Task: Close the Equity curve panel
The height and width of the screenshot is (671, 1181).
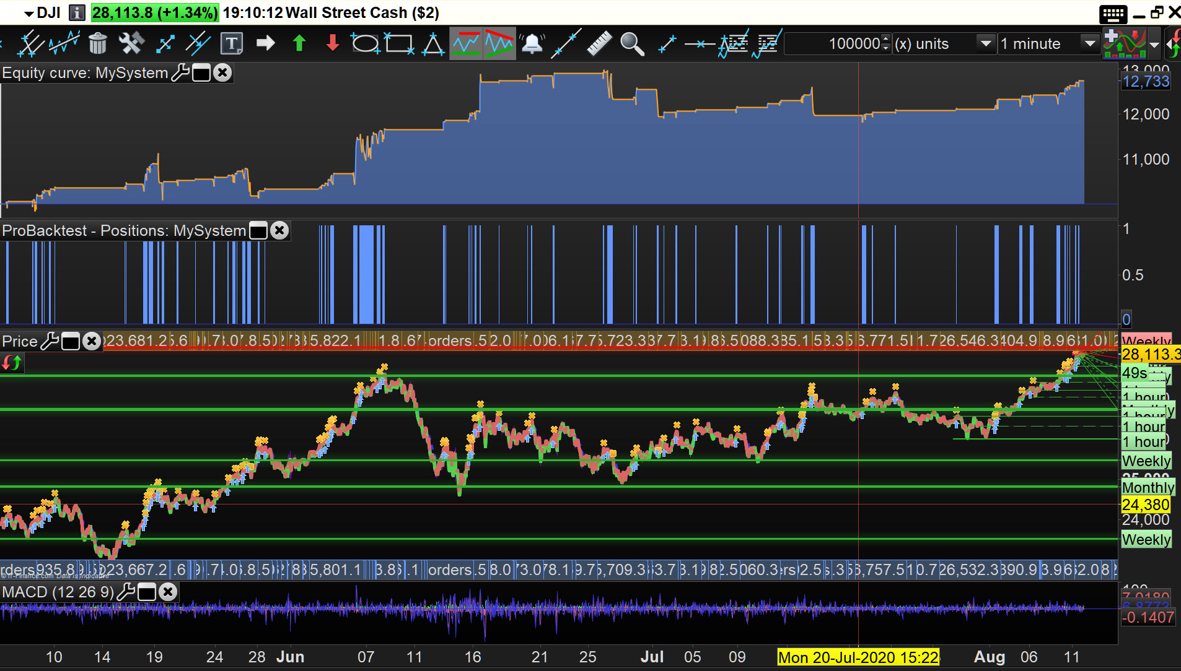Action: click(x=222, y=73)
